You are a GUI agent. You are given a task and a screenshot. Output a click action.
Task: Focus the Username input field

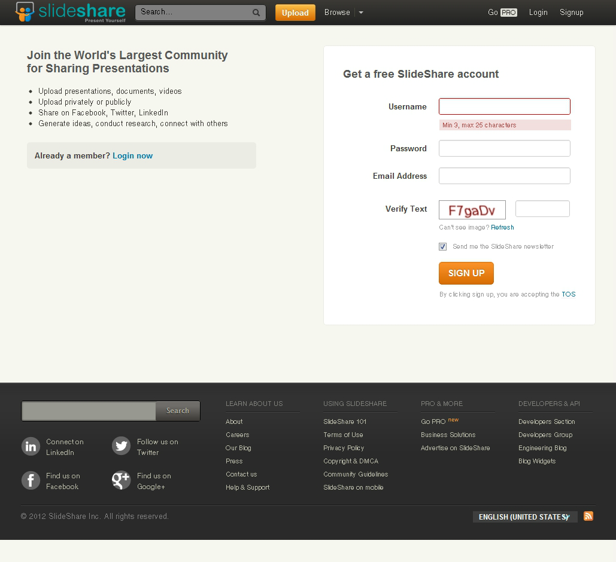point(505,106)
